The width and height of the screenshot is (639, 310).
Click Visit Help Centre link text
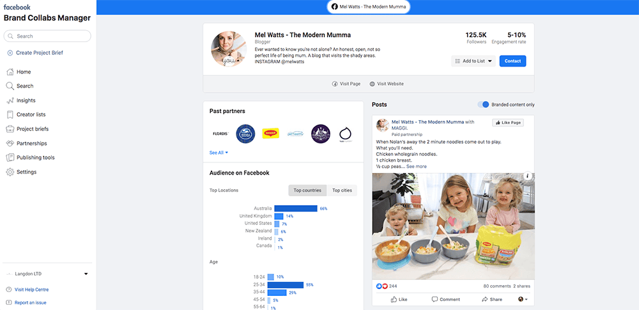coord(32,290)
